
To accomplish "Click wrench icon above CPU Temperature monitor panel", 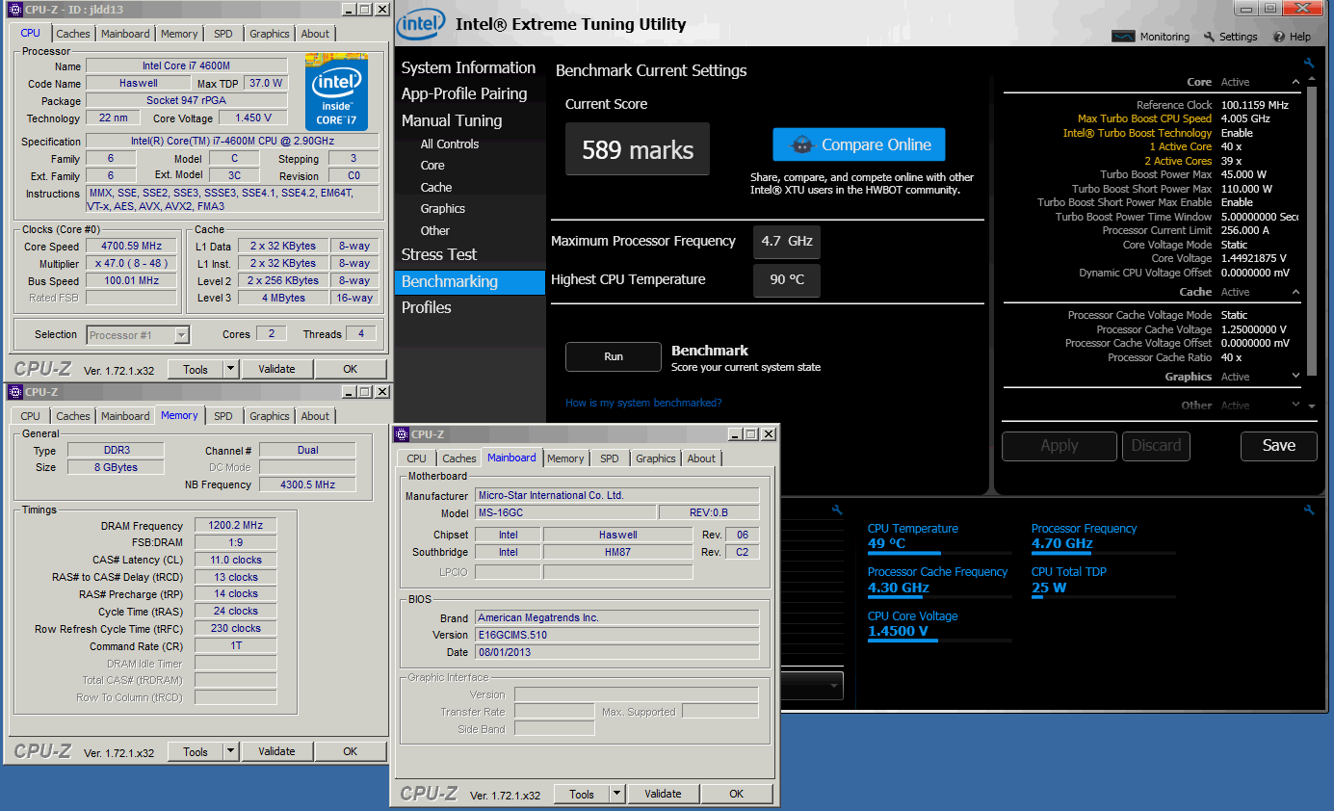I will click(1309, 510).
